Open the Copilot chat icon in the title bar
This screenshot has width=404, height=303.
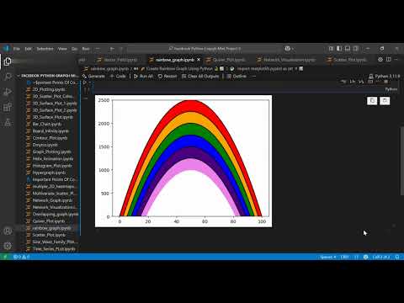tap(288, 49)
